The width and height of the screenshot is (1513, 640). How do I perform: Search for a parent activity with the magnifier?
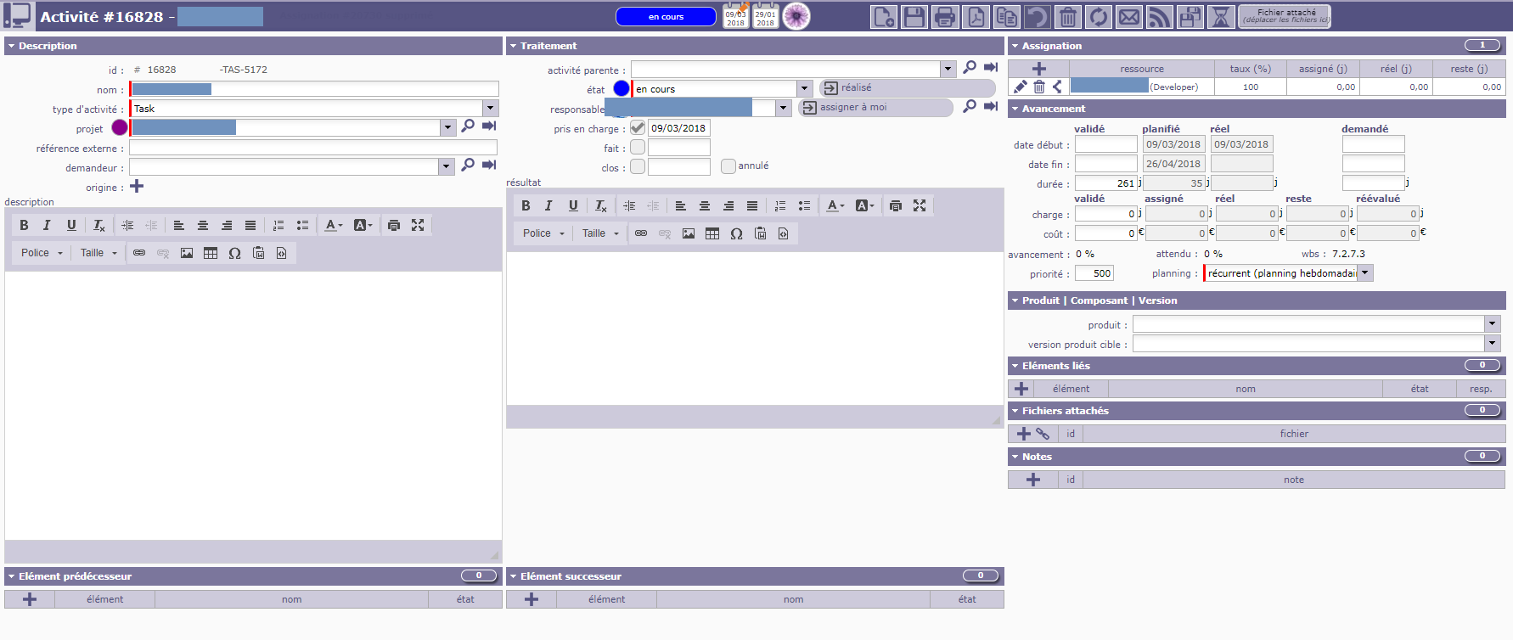[969, 68]
